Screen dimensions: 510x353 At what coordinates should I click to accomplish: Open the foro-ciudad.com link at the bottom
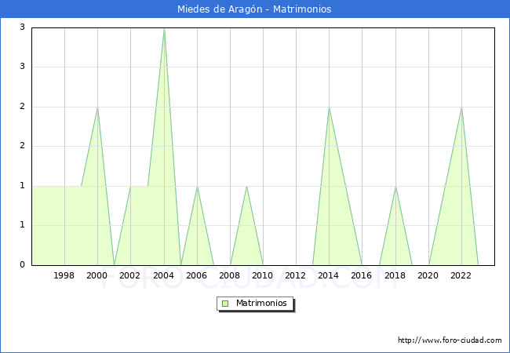(450, 340)
